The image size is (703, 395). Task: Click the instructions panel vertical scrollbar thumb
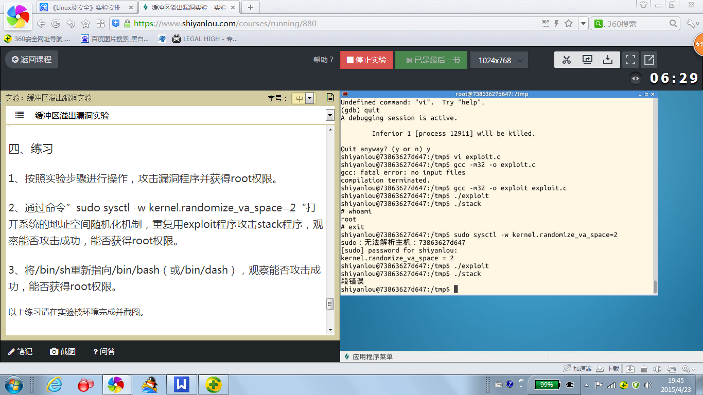330,304
